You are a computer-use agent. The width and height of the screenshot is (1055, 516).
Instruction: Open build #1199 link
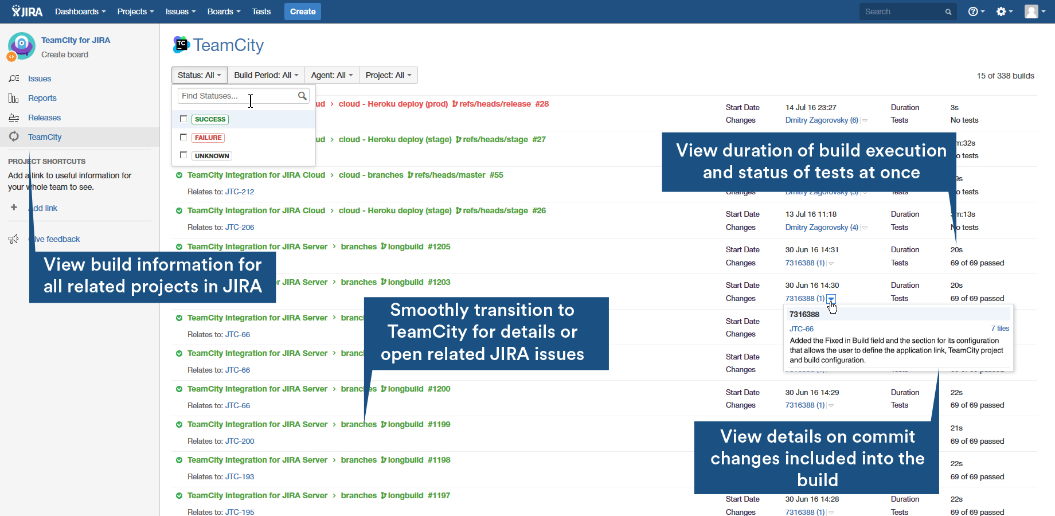point(439,424)
